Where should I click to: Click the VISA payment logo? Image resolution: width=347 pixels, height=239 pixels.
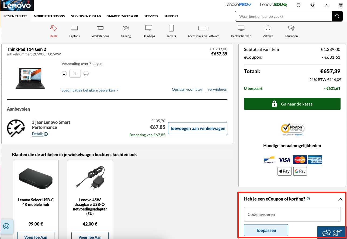point(284,160)
